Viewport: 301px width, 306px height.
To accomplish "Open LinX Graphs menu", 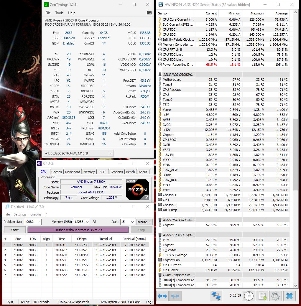I will (x=36, y=214).
